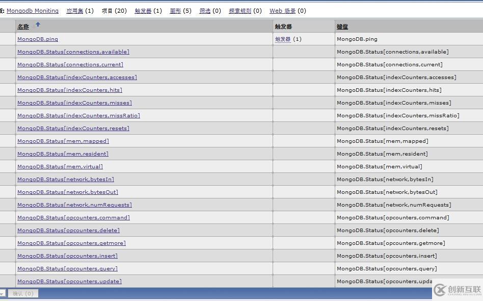
Task: Open item MongoDB.Status[indexCounters,accesses]
Action: [x=77, y=78]
